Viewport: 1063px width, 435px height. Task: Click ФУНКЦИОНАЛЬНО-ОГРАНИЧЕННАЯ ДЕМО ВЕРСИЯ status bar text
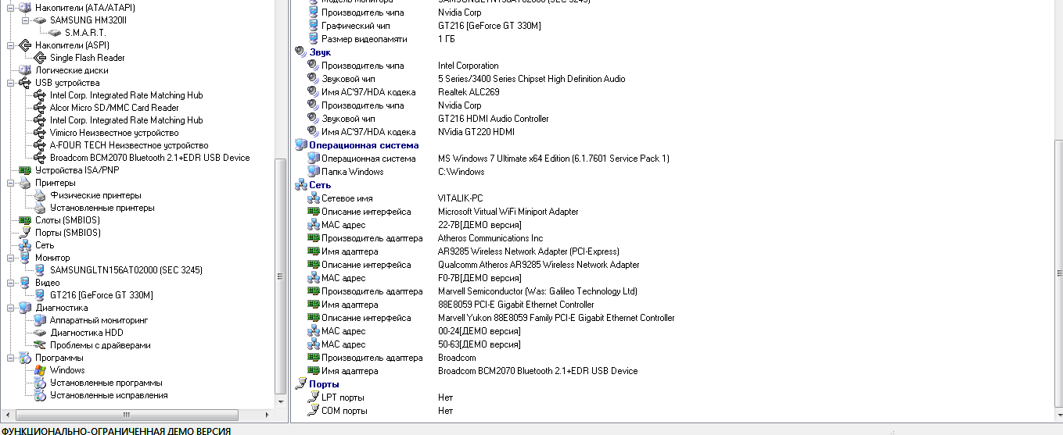coord(116,430)
